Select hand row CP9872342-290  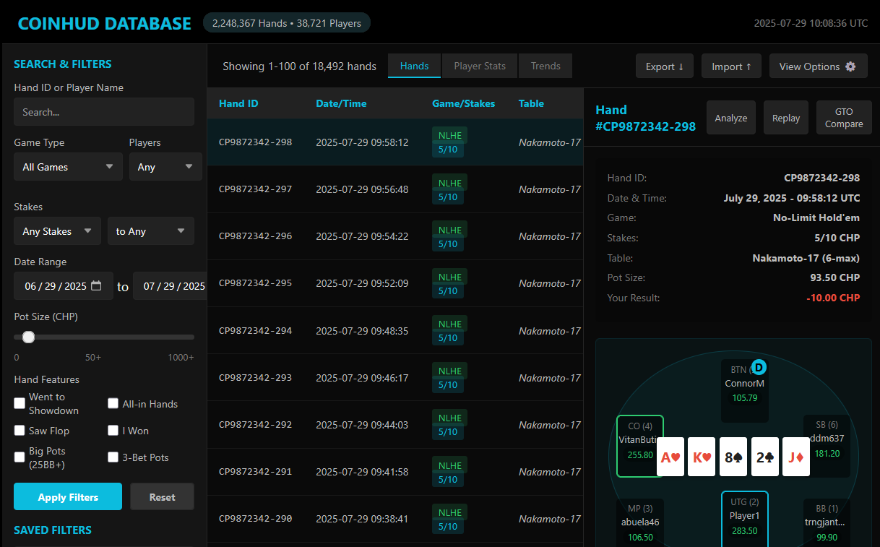395,518
